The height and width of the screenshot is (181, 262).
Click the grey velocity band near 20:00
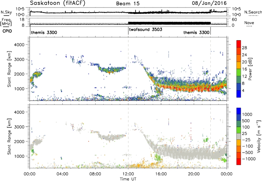click(x=194, y=153)
